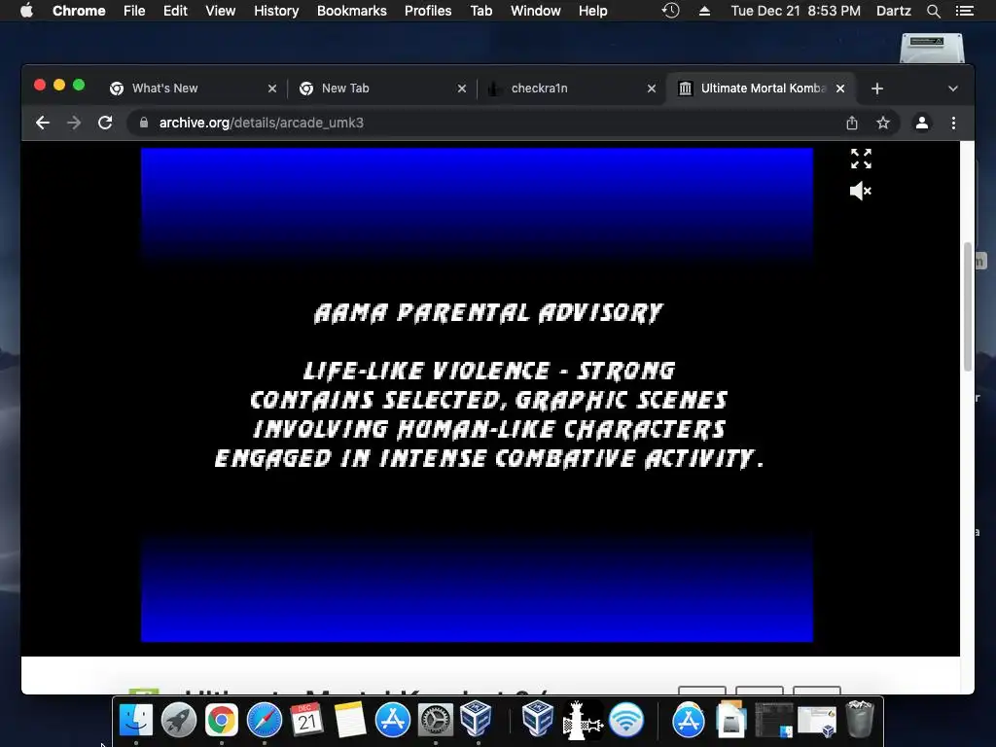Viewport: 996px width, 747px height.
Task: Bookmark this page with the star icon
Action: click(x=883, y=123)
